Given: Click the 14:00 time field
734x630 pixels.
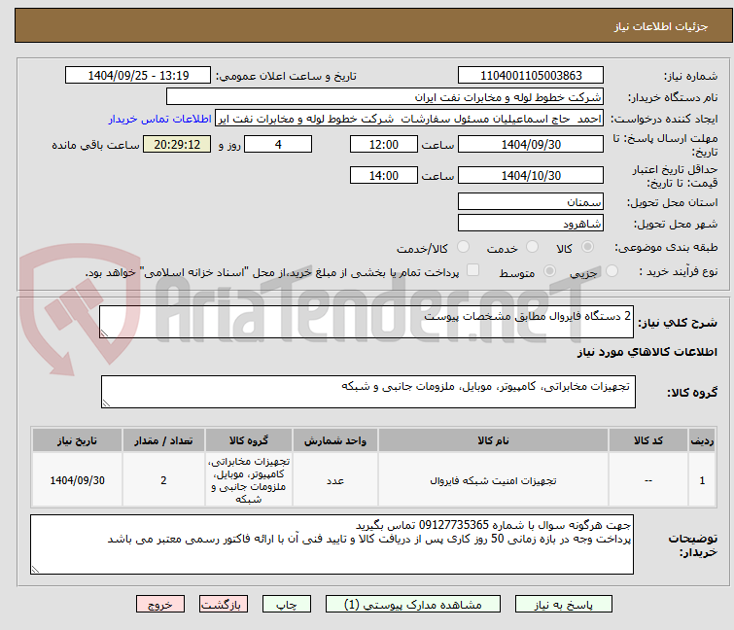Looking at the screenshot, I should 383,175.
